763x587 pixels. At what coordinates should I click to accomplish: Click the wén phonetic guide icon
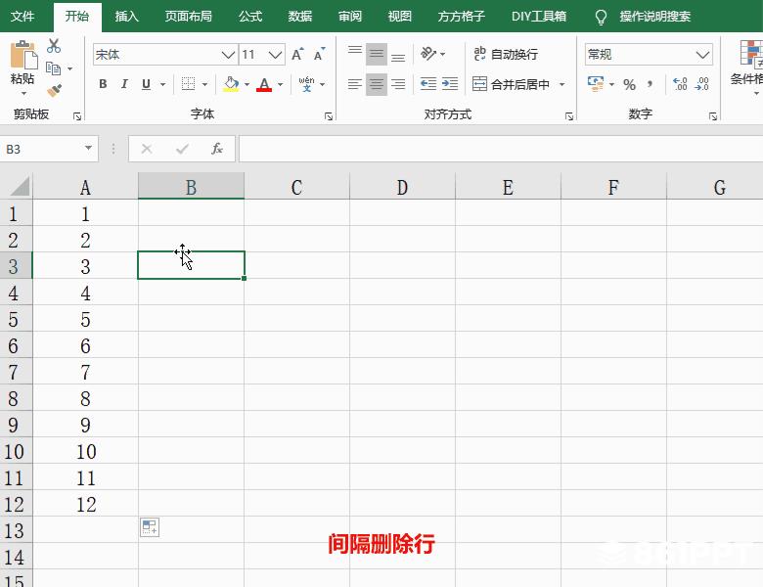(x=306, y=84)
